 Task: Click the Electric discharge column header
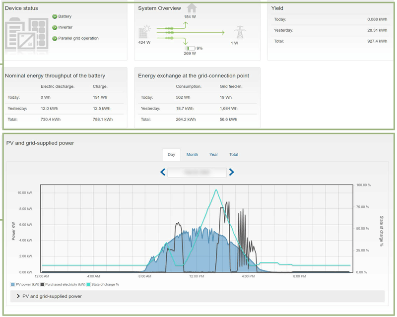pyautogui.click(x=58, y=86)
